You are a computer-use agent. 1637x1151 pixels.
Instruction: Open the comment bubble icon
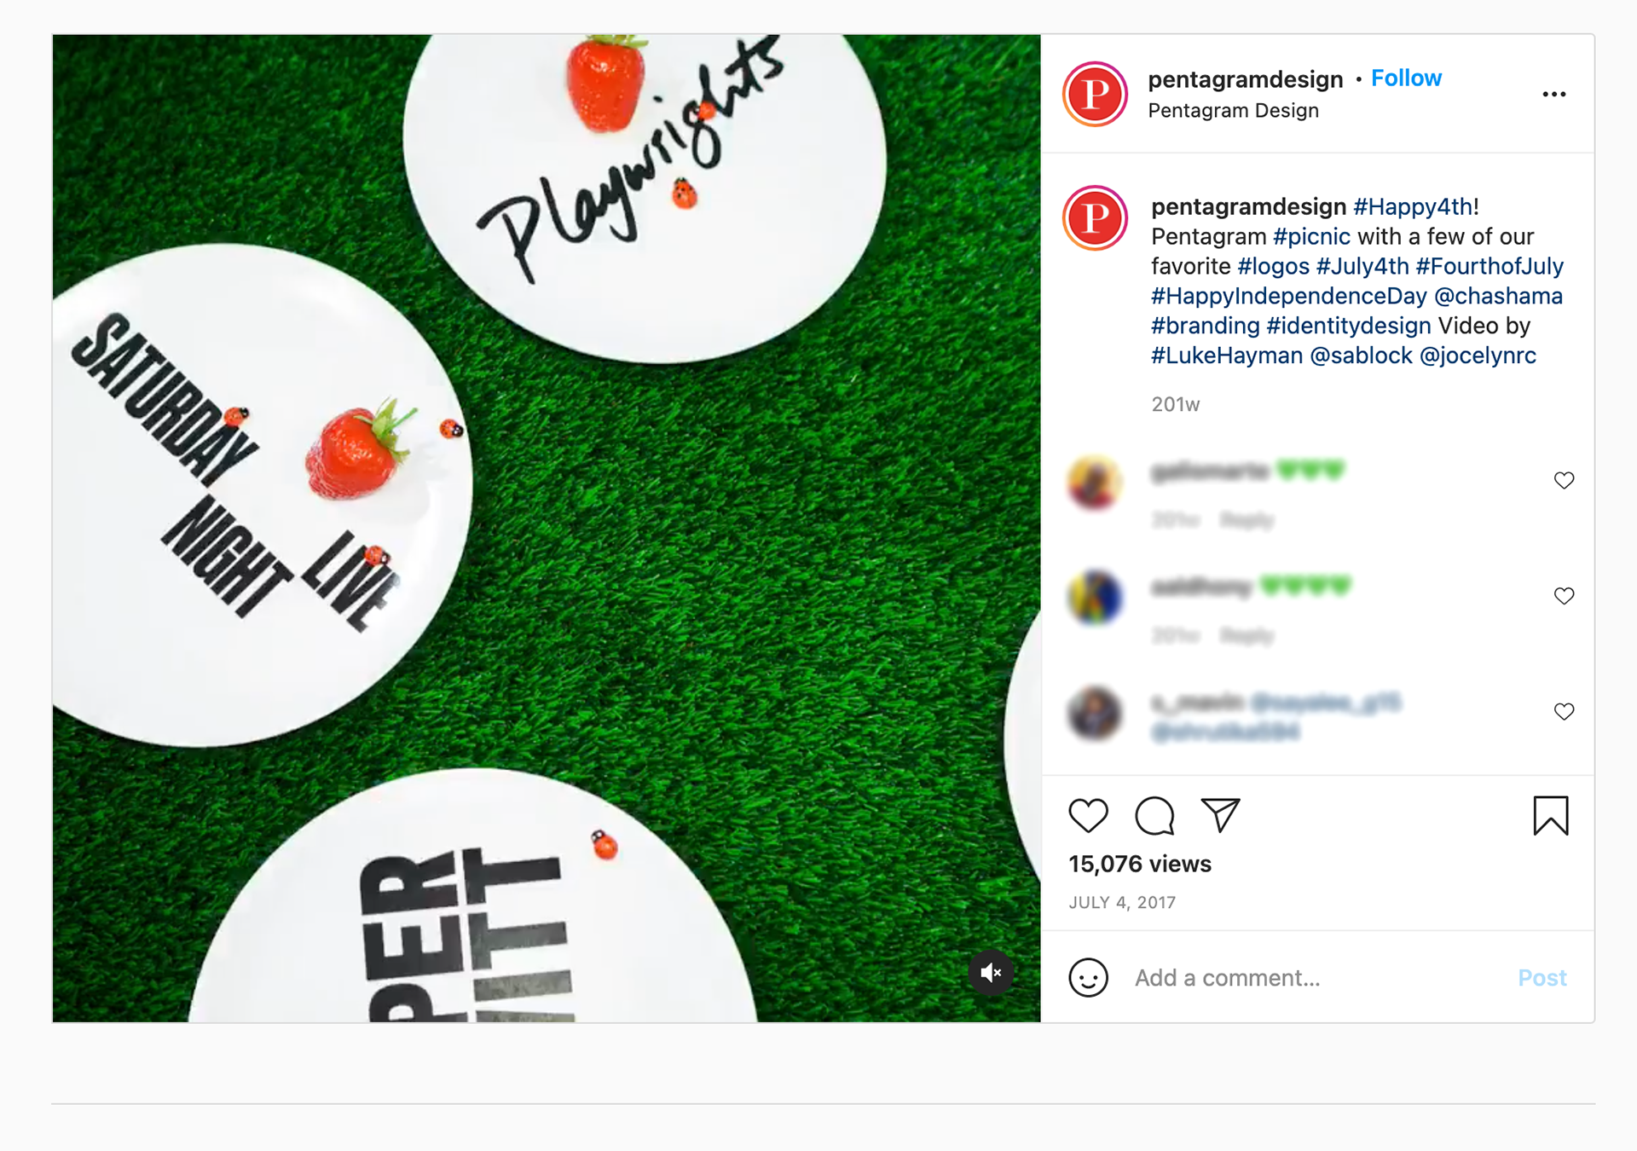pos(1154,816)
